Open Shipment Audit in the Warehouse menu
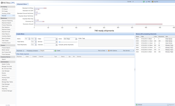 [x=6, y=32]
